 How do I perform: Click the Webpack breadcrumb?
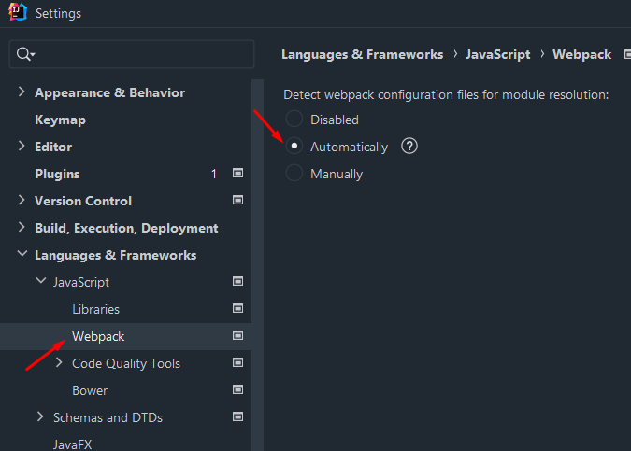pos(581,54)
